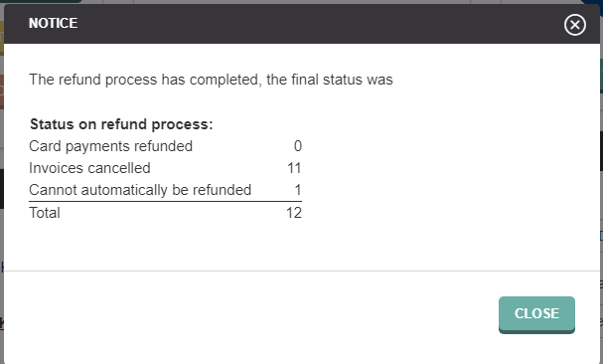Click the 'Total' row label
The image size is (603, 364).
(x=45, y=213)
